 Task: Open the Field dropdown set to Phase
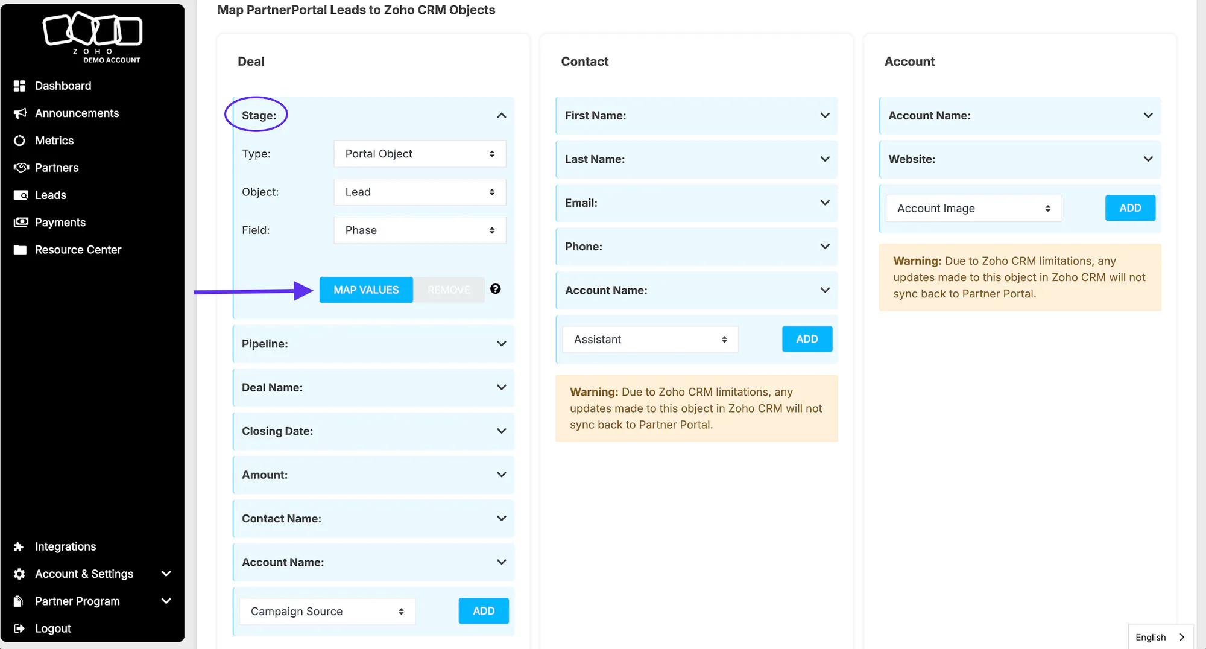[x=420, y=230]
